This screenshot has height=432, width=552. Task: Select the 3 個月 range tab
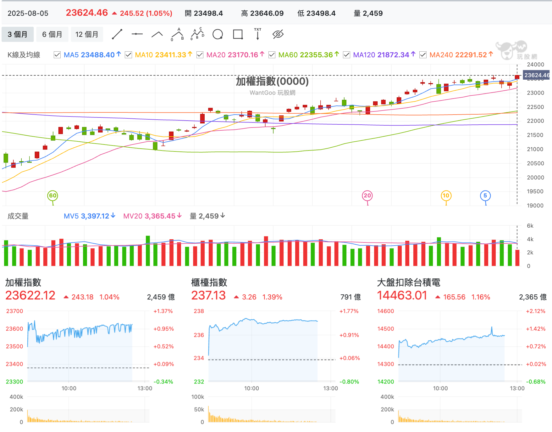click(18, 34)
